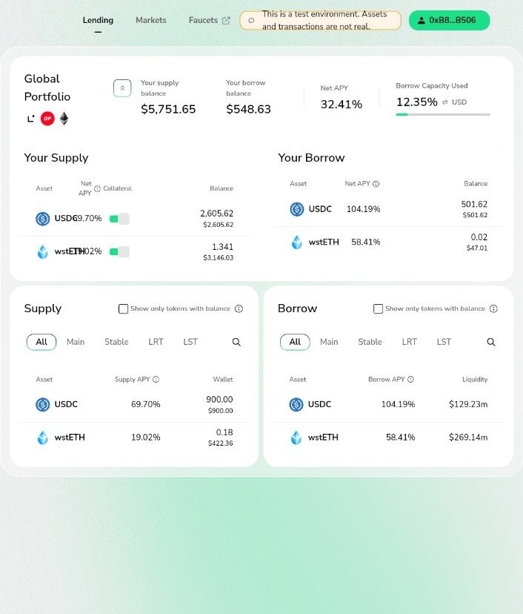Click wstETH icon in Borrow list
Image resolution: width=523 pixels, height=614 pixels.
[x=296, y=438]
